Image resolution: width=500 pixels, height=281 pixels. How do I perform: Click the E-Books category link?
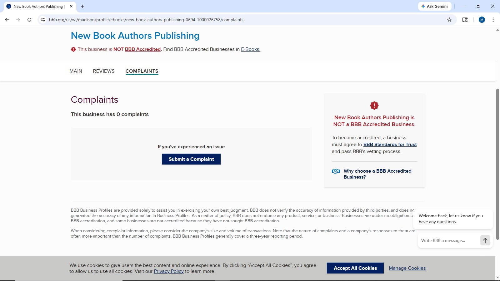pos(250,49)
